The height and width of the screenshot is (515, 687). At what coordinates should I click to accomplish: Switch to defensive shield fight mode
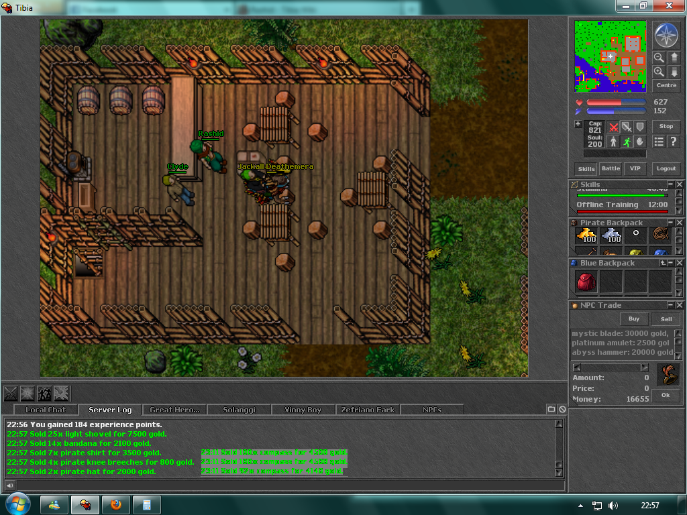tap(640, 127)
